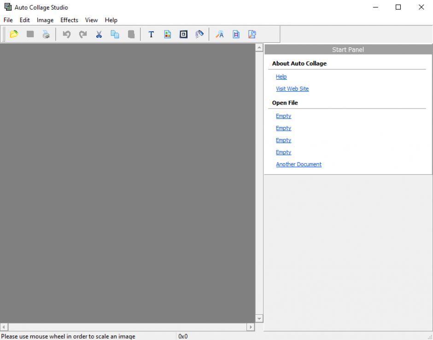The height and width of the screenshot is (340, 433).
Task: Click the vertical scrollbar up arrow
Action: [x=259, y=48]
